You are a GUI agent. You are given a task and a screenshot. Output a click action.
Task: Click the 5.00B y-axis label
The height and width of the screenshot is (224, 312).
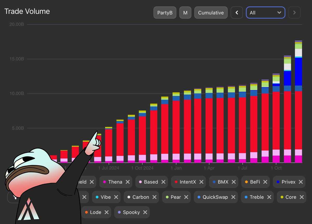18,128
